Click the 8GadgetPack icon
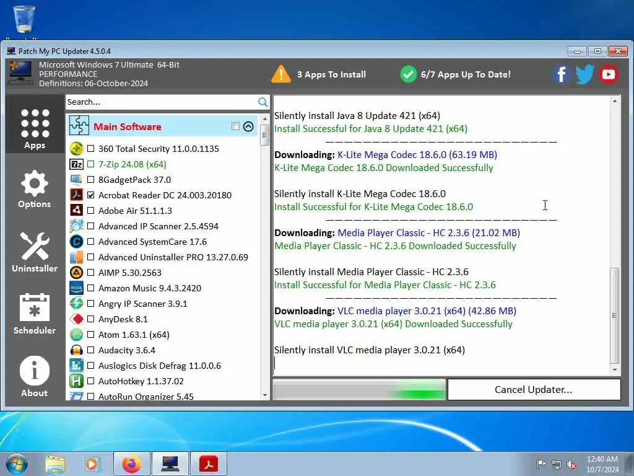This screenshot has height=476, width=634. (x=76, y=179)
